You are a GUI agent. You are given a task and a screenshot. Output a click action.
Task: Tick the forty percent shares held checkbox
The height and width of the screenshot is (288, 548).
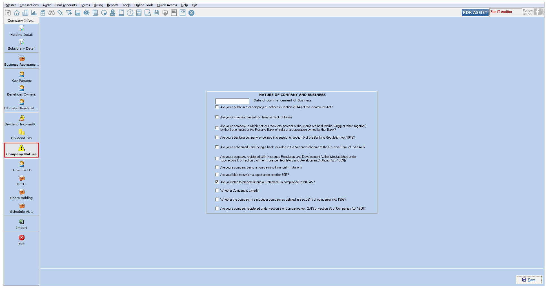pyautogui.click(x=217, y=128)
